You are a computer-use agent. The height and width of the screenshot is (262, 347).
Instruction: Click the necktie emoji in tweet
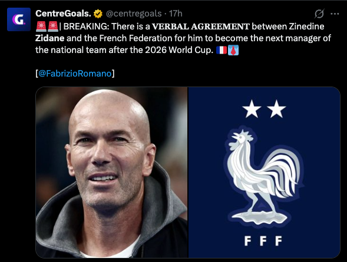coord(233,50)
